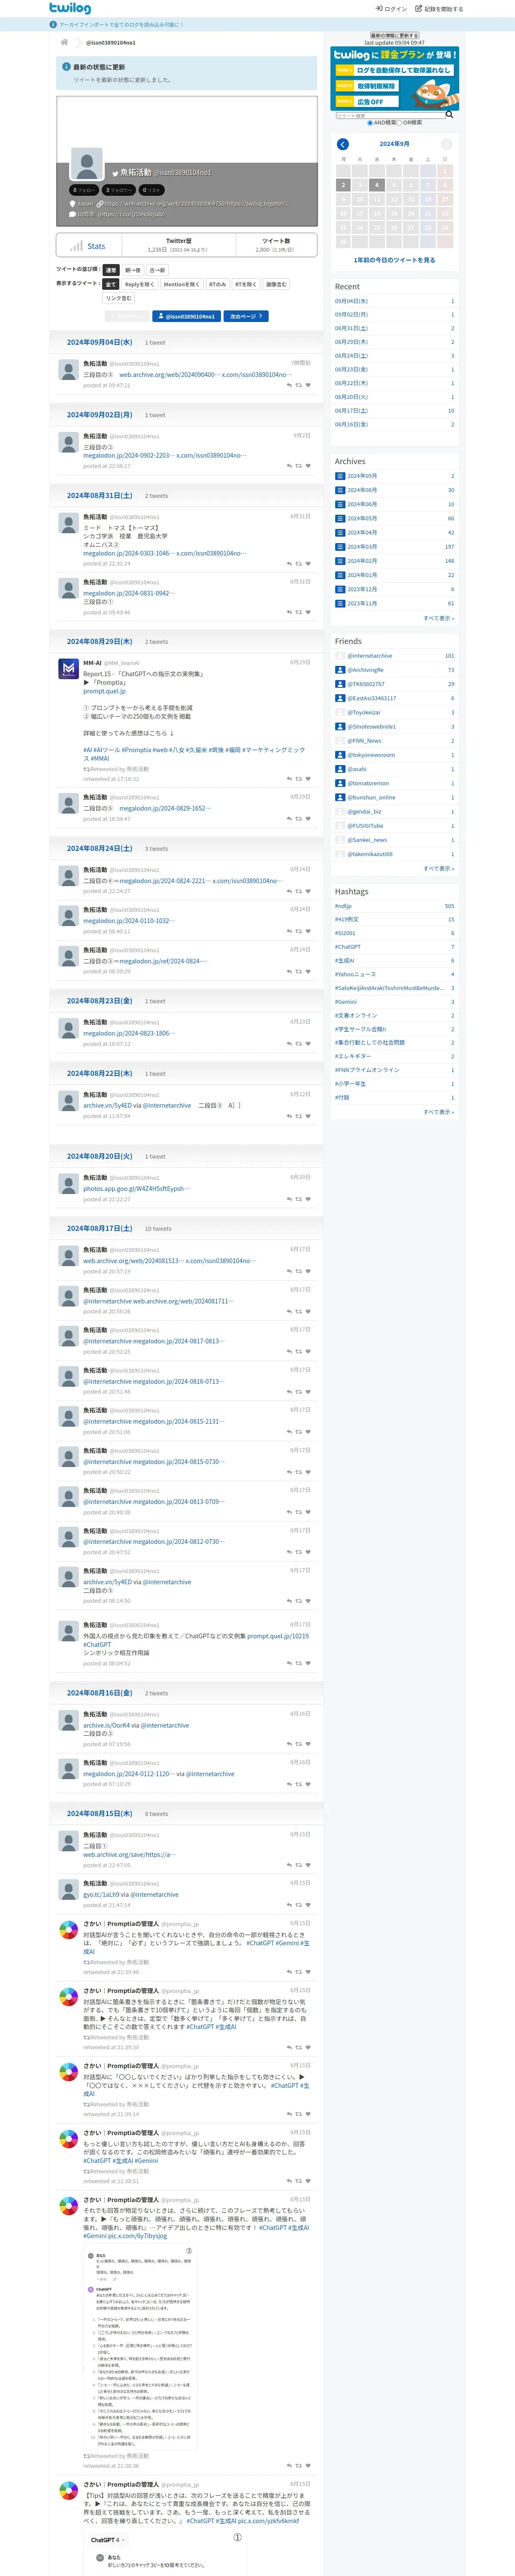
Task: Like the 08月20日 photos.app.goo.gl tweet
Action: (x=308, y=1199)
